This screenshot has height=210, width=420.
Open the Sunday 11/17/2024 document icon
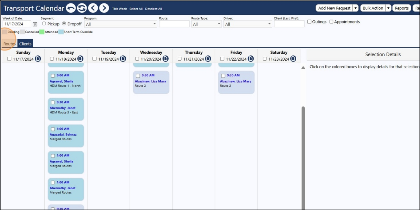point(38,59)
